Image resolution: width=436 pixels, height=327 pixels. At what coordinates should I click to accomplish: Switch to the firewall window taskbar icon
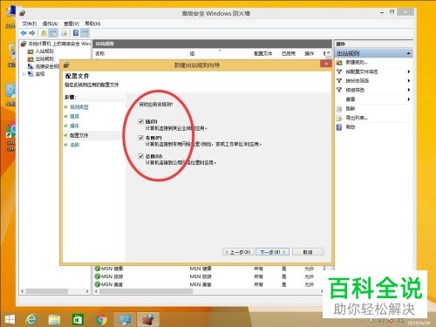tap(148, 319)
